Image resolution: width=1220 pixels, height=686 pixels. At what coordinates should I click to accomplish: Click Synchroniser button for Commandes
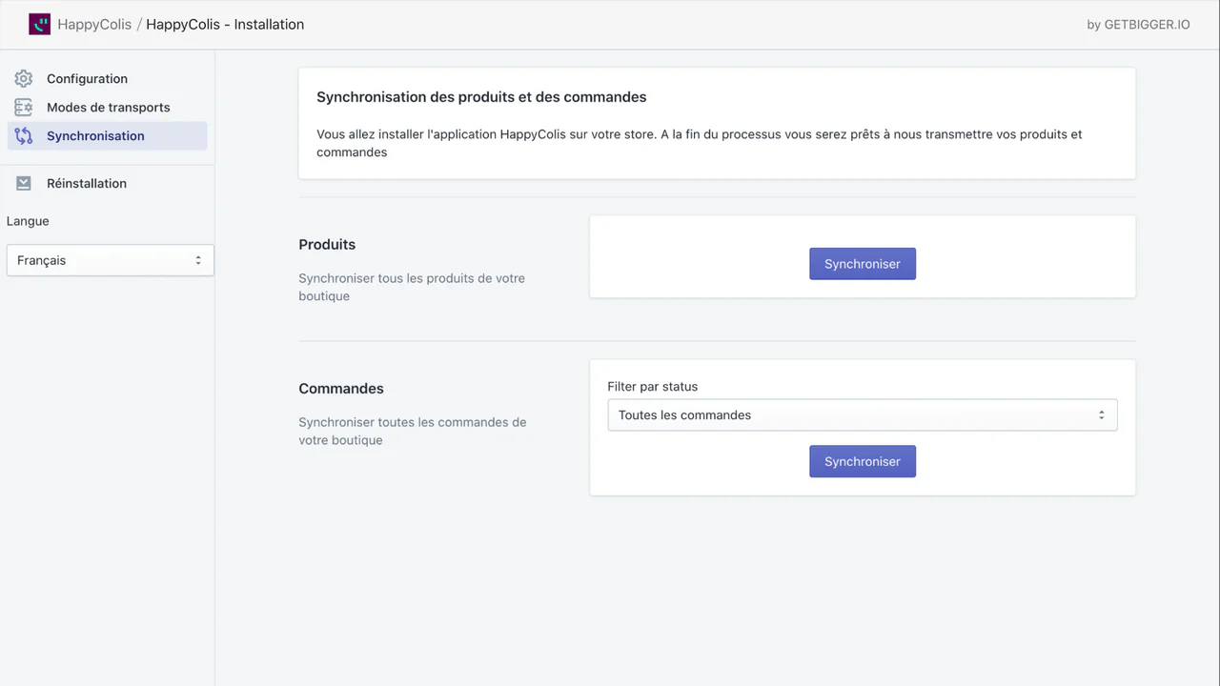coord(863,461)
